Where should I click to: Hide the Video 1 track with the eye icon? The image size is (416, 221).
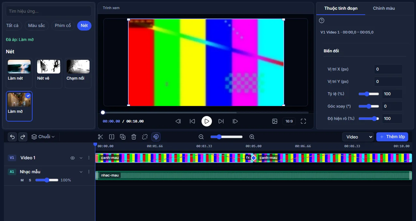73,158
